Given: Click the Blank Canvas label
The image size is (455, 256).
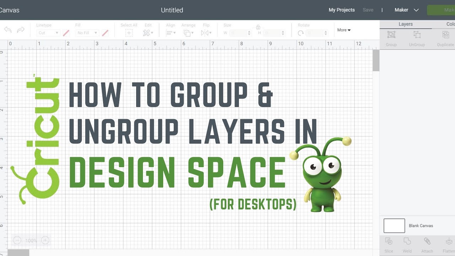Looking at the screenshot, I should (x=421, y=226).
